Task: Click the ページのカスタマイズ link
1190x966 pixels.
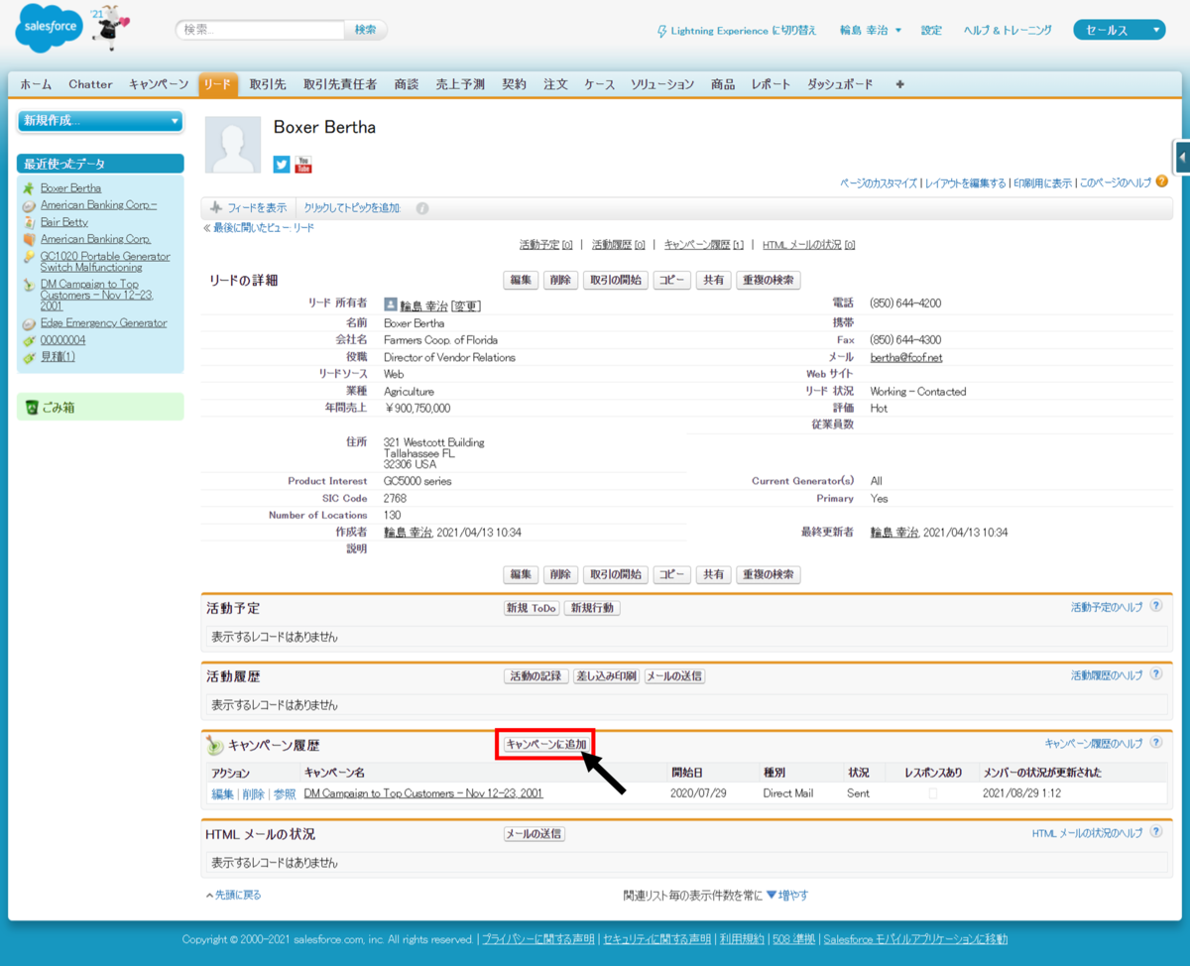Action: click(879, 183)
